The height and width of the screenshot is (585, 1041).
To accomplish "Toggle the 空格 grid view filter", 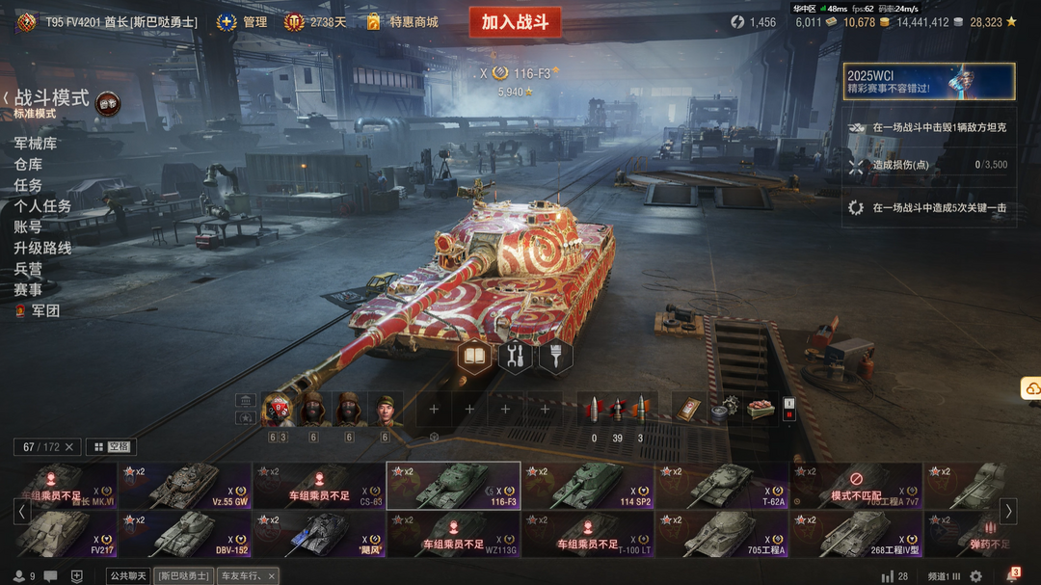I will coord(112,447).
